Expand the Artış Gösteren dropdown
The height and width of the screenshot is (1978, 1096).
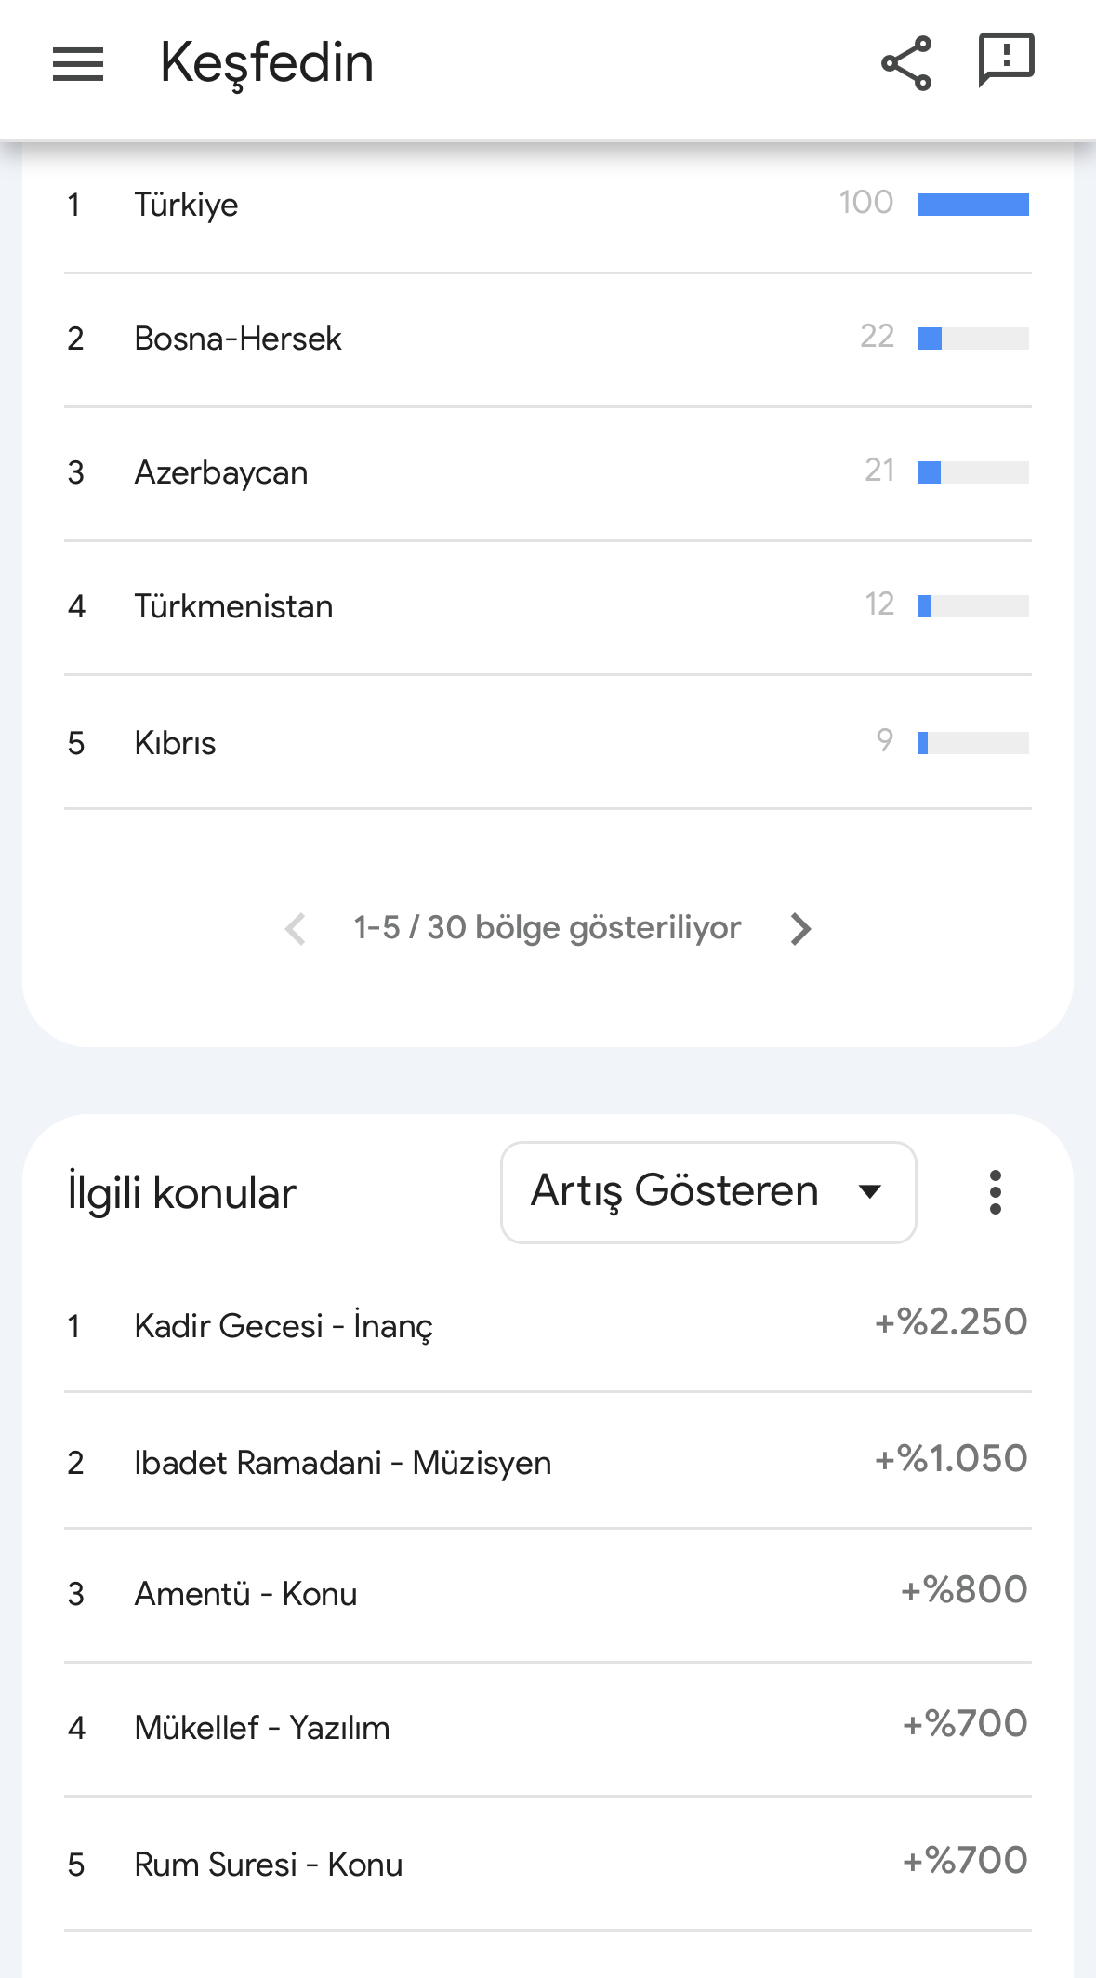click(x=708, y=1192)
